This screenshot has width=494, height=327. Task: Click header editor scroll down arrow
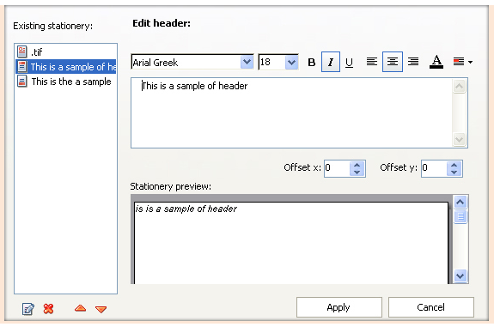tap(459, 139)
